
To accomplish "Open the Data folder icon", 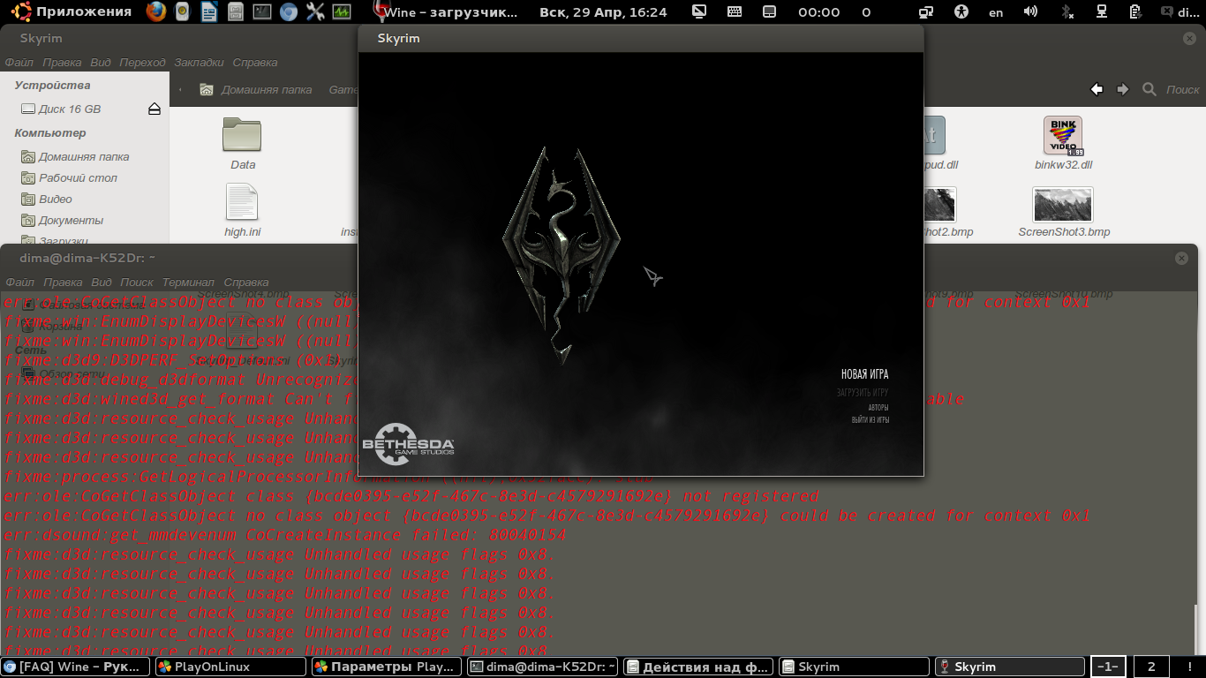I will [x=242, y=135].
